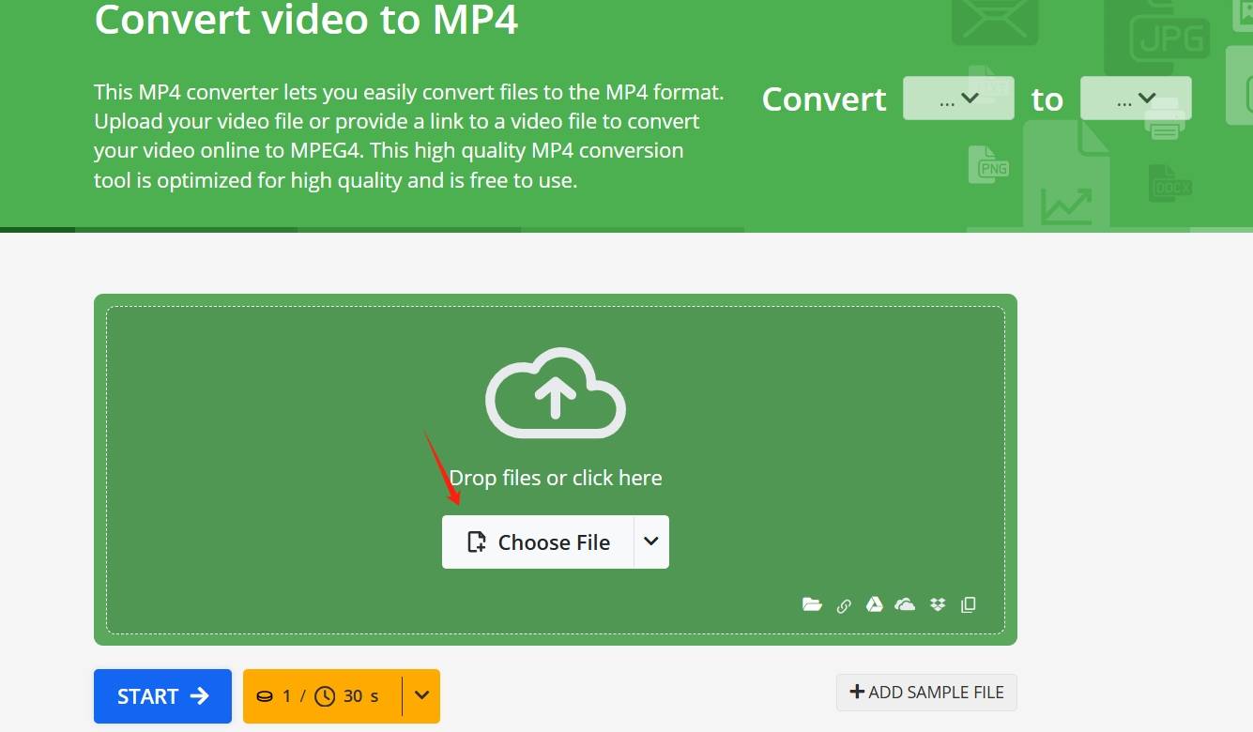Click the cloud upload arrow graphic

(555, 392)
